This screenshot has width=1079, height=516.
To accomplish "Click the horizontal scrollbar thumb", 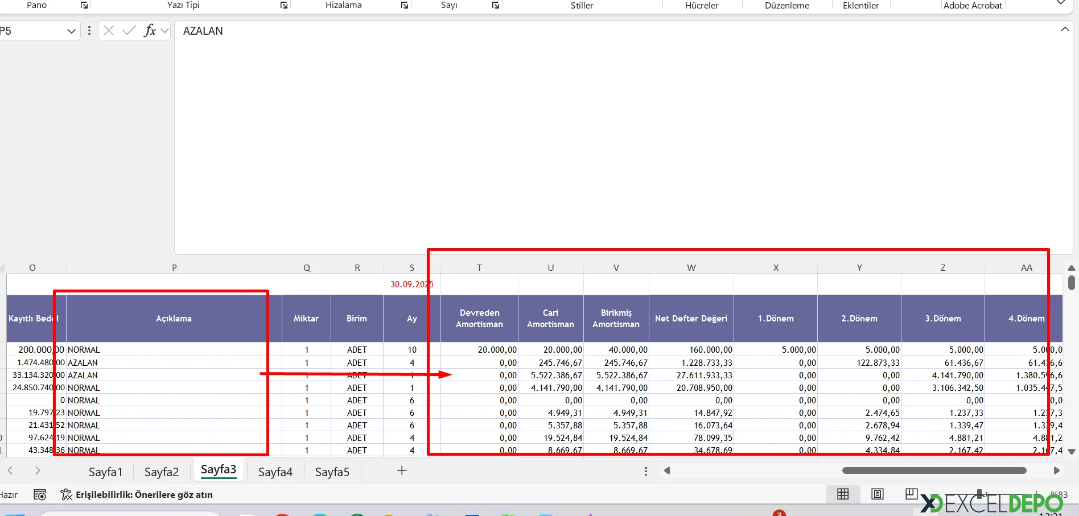I will pyautogui.click(x=934, y=470).
